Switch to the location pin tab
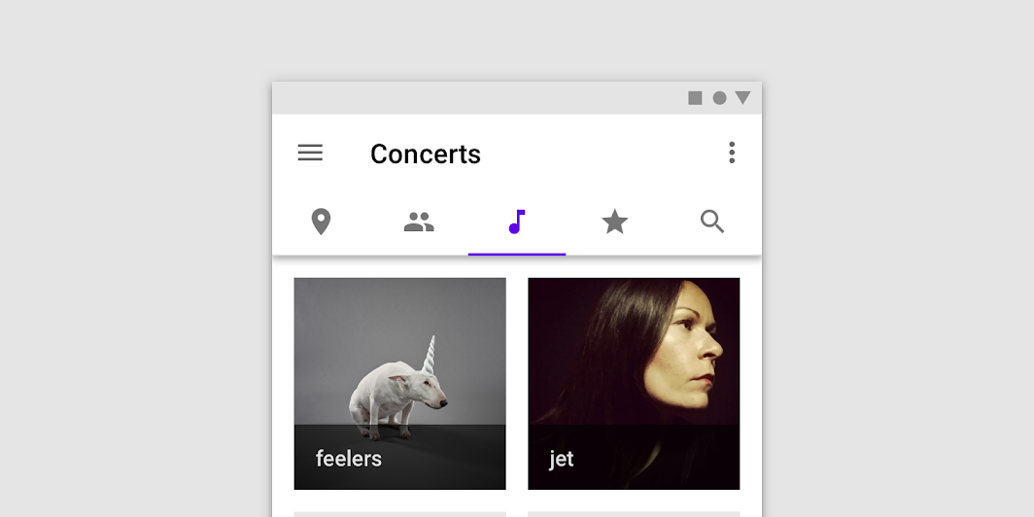The image size is (1034, 517). click(x=321, y=222)
